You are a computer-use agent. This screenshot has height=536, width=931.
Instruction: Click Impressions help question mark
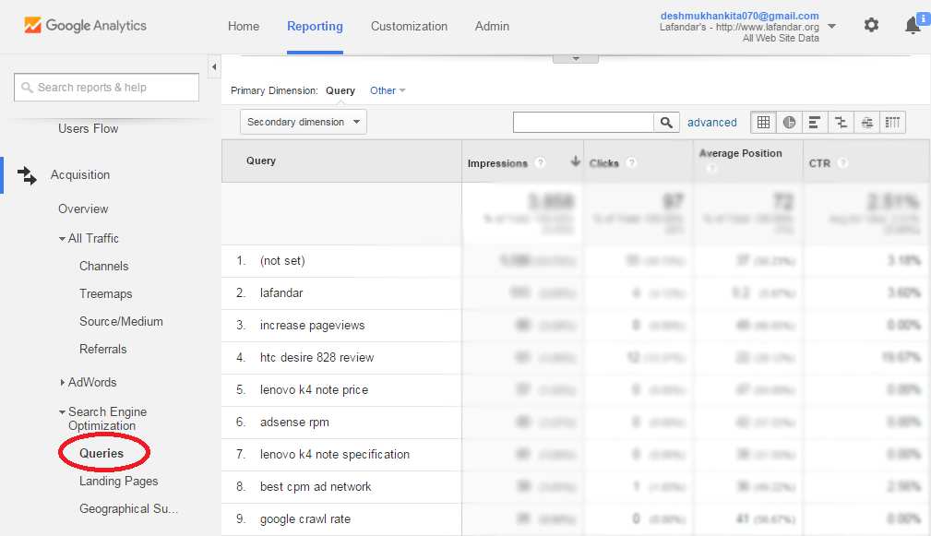click(540, 162)
